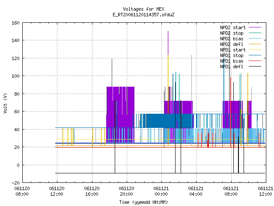This screenshot has width=274, height=206.
Task: Click the chart title 'Voltages for MEX'
Action: point(143,9)
